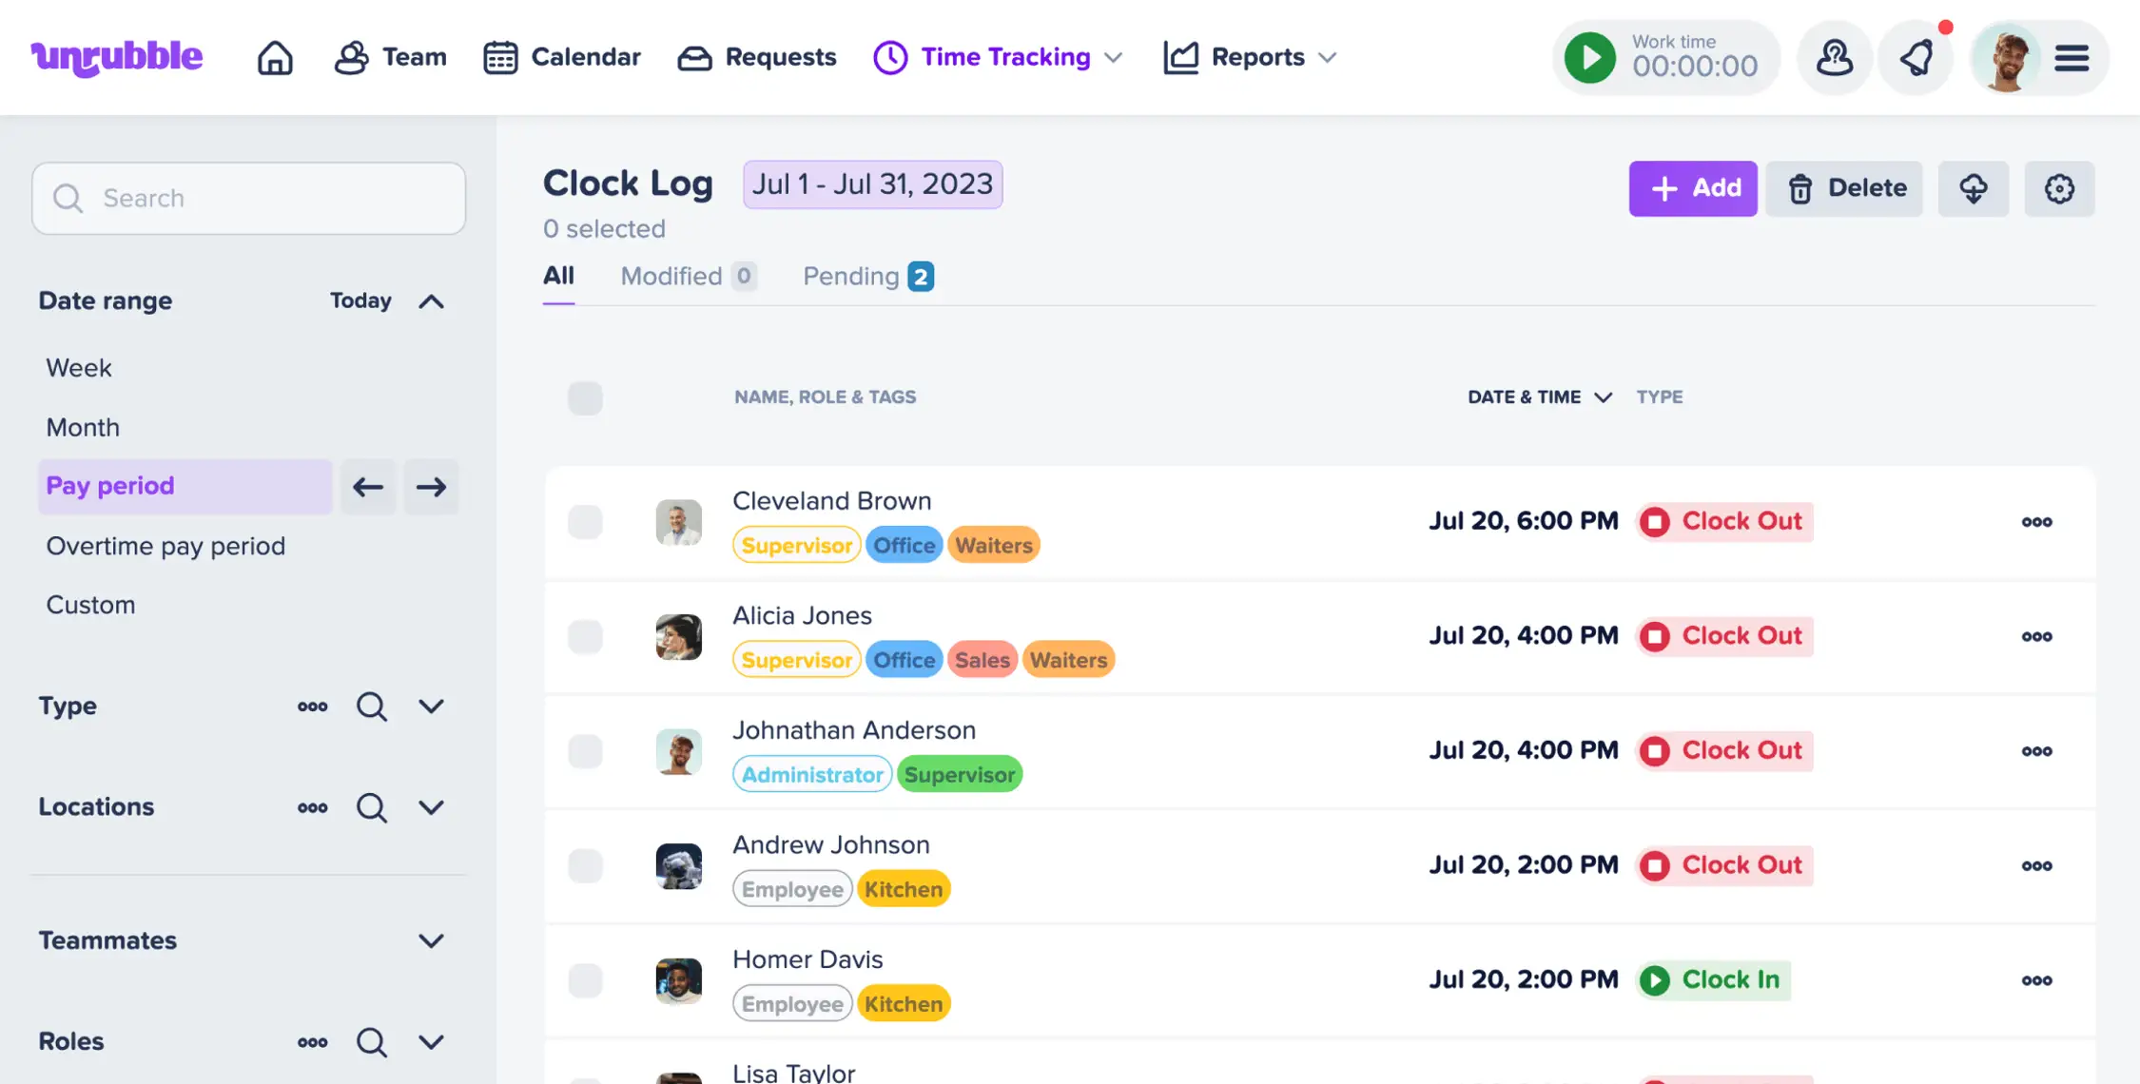This screenshot has height=1084, width=2140.
Task: Click the Add button
Action: click(1693, 188)
